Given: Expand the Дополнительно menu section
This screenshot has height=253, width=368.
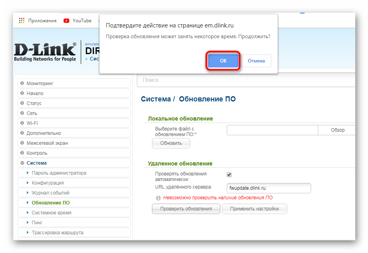Looking at the screenshot, I should pyautogui.click(x=74, y=133).
